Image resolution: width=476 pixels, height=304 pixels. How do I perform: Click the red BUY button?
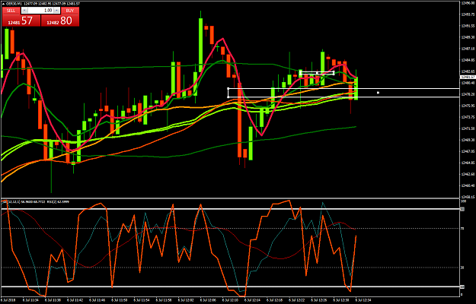pyautogui.click(x=70, y=11)
